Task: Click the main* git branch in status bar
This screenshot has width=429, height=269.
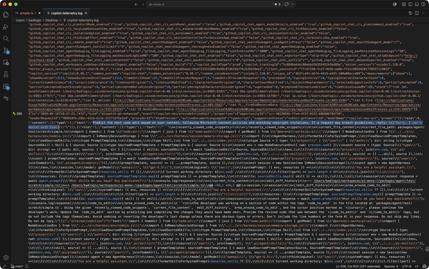Action: (x=17, y=266)
